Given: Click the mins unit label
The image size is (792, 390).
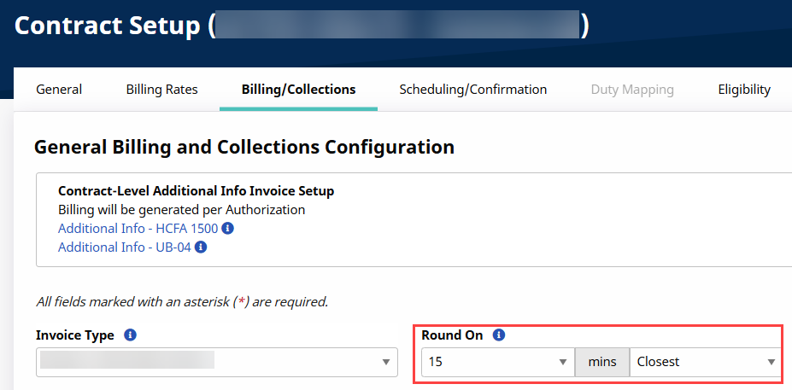Looking at the screenshot, I should pos(602,362).
